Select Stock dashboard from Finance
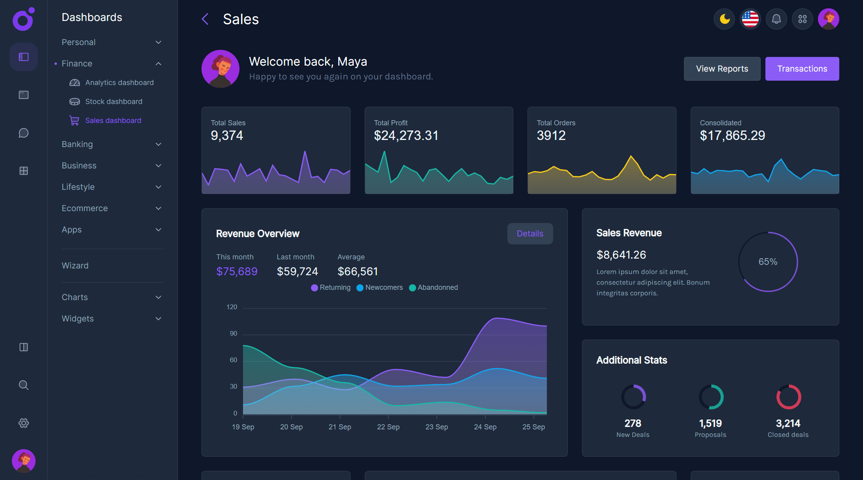Screen dimensions: 863x480 pos(113,101)
